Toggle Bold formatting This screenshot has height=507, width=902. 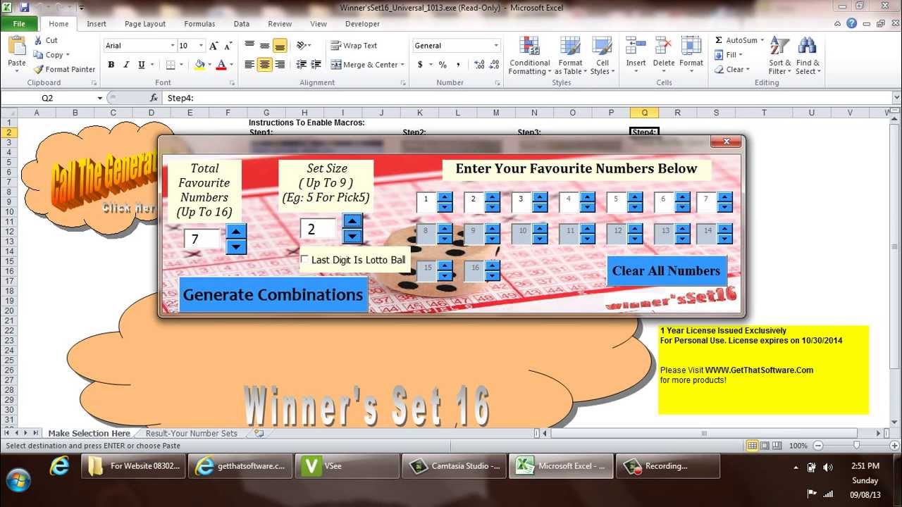click(x=111, y=65)
